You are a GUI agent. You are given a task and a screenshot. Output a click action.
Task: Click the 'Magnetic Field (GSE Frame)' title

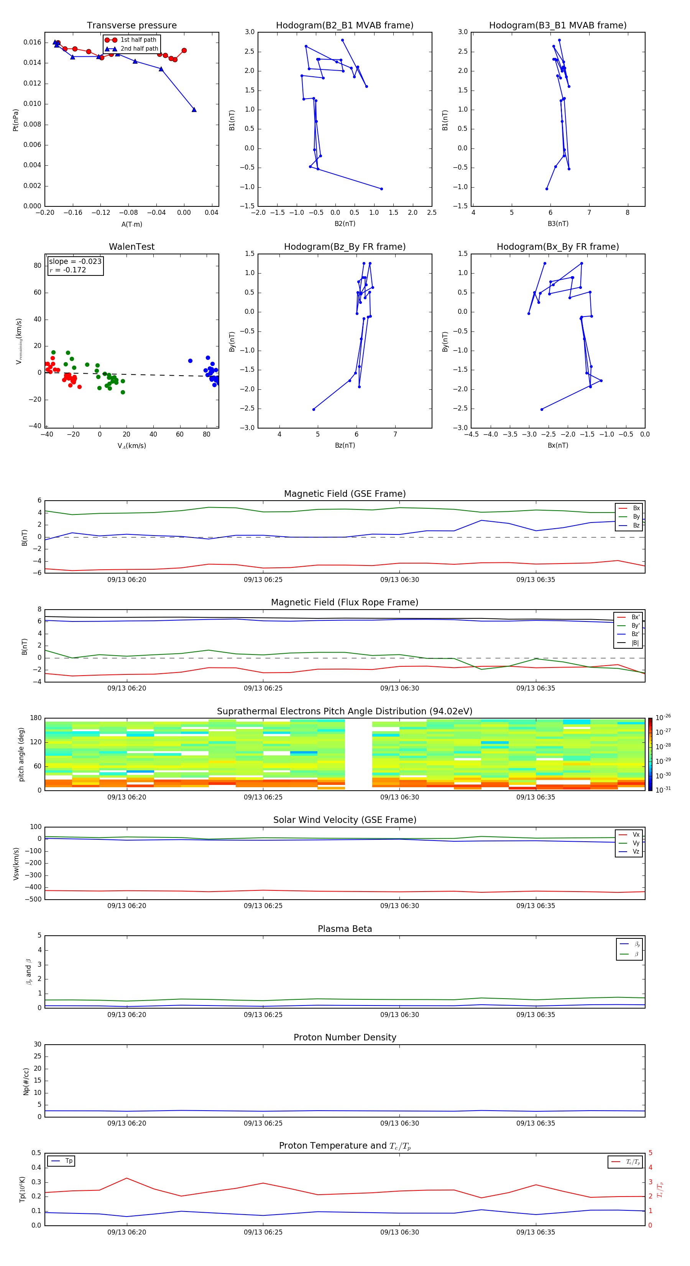345,494
